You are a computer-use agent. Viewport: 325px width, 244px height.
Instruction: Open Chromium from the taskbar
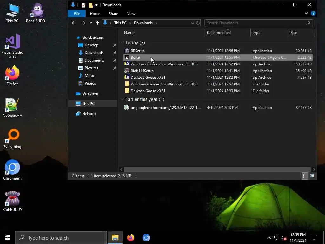coord(146,238)
